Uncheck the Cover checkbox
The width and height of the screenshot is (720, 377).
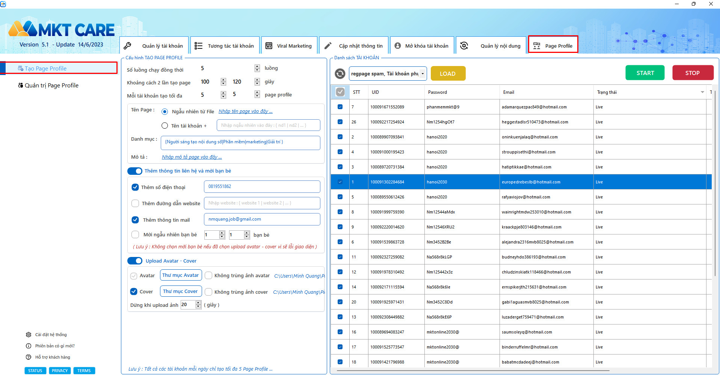[134, 291]
